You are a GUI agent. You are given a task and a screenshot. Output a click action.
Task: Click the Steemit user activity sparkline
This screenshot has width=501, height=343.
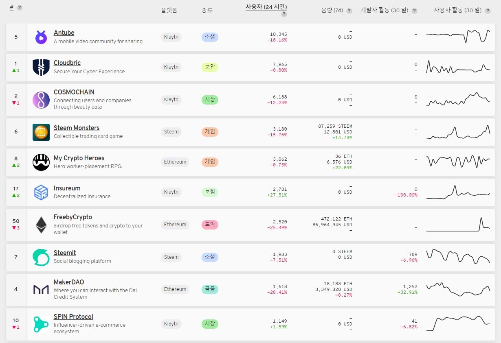458,256
